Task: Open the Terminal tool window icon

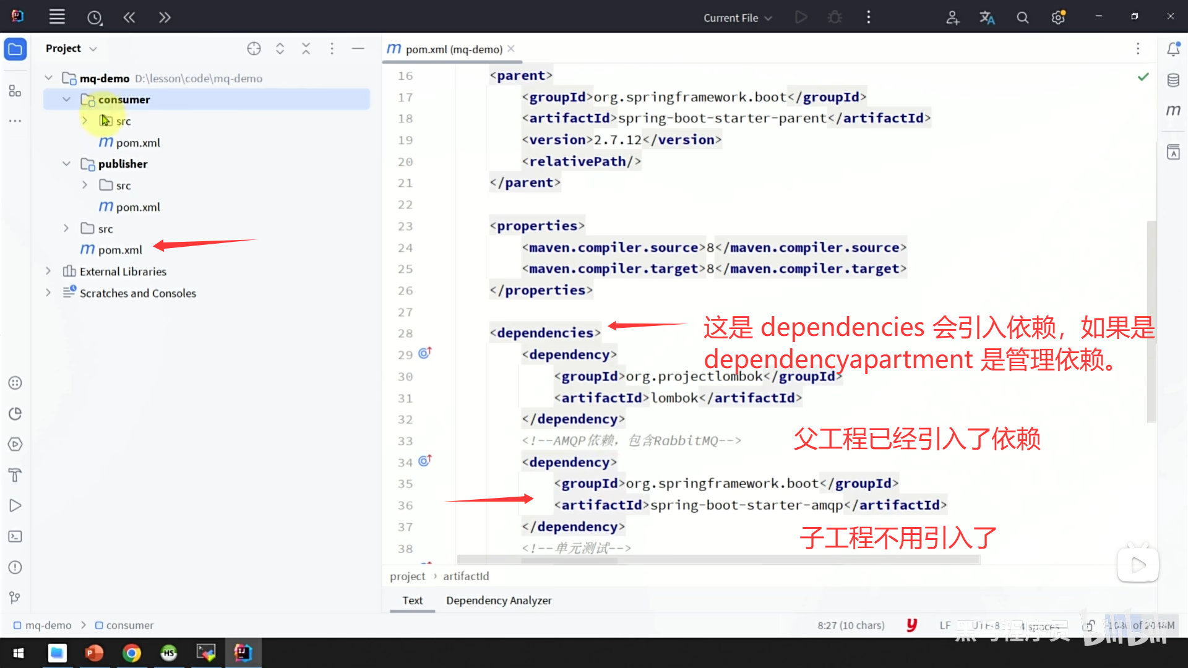Action: click(15, 536)
